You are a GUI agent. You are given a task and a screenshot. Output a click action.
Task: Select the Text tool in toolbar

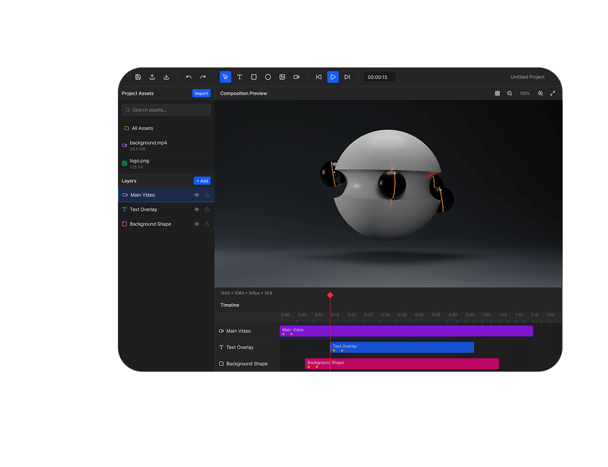(239, 77)
